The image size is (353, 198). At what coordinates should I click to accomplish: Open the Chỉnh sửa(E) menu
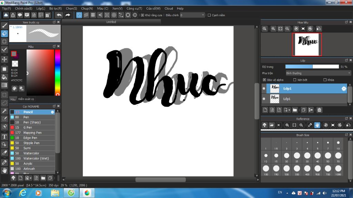[24, 8]
